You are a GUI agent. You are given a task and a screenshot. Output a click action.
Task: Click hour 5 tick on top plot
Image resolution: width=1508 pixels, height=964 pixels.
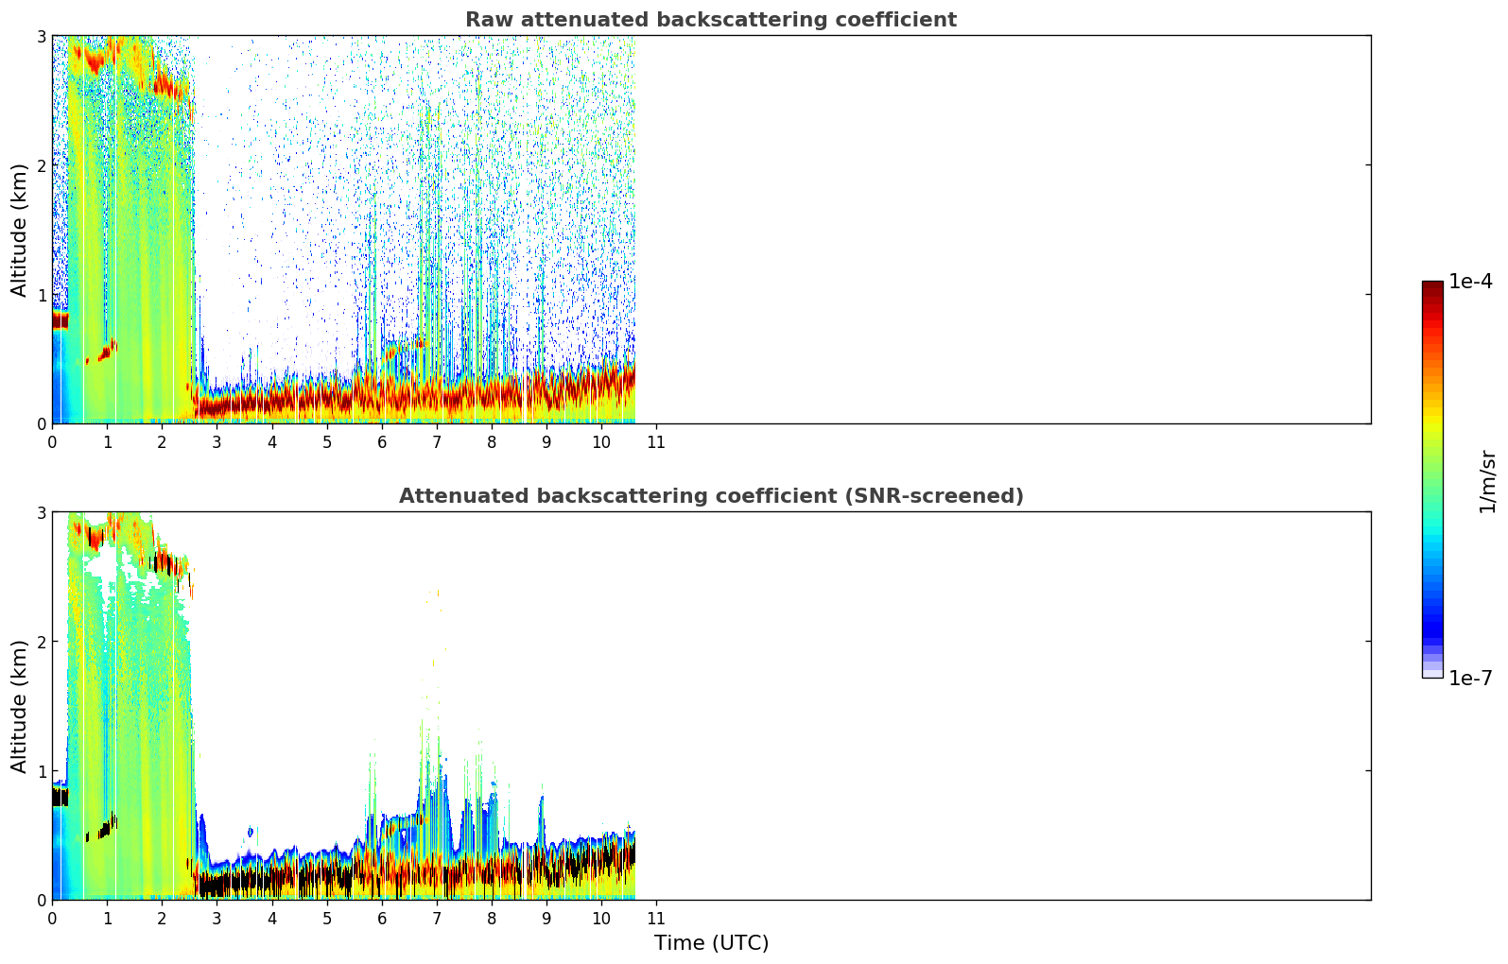[x=326, y=442]
